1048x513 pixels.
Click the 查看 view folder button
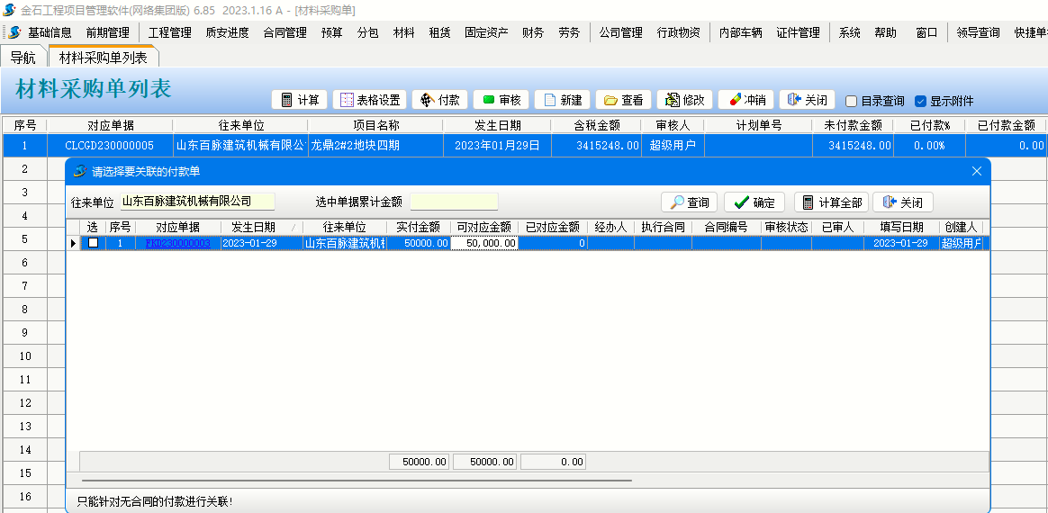coord(623,100)
